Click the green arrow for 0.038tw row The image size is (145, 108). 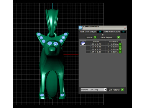point(120,44)
